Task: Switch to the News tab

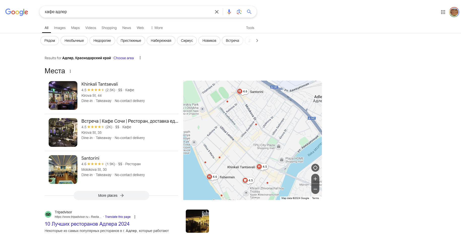Action: click(x=127, y=28)
